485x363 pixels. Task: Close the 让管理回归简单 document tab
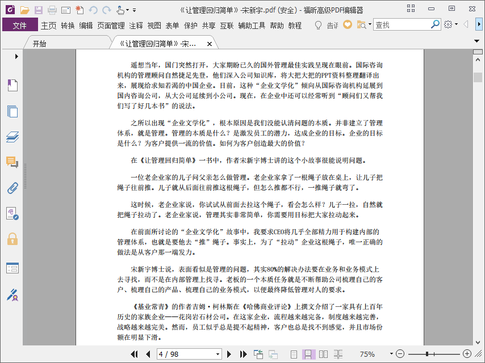210,44
